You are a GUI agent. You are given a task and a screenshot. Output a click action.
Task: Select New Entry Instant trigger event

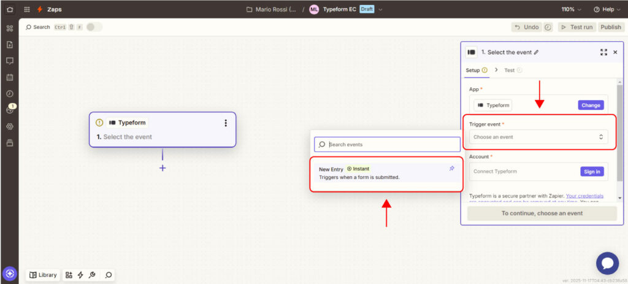(386, 172)
